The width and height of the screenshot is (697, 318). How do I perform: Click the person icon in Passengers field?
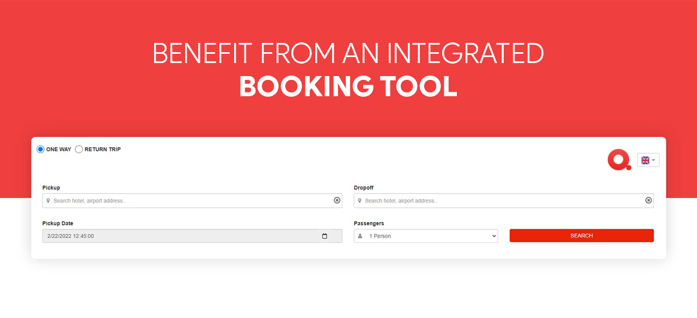pyautogui.click(x=360, y=236)
